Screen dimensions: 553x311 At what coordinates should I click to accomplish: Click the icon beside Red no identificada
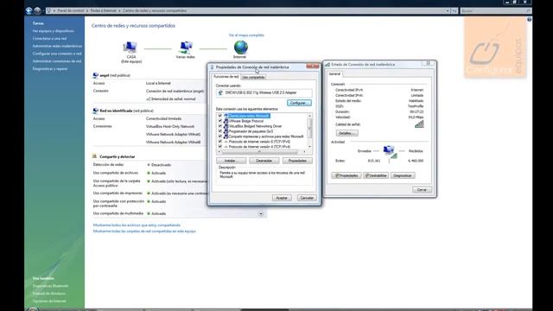point(95,111)
